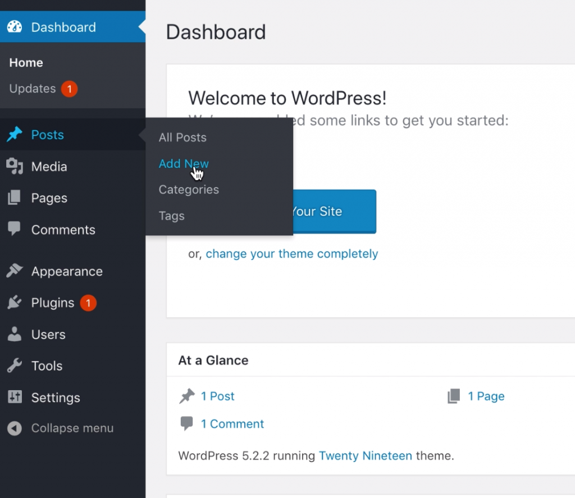The height and width of the screenshot is (498, 575).
Task: Open the Updates page
Action: click(x=33, y=89)
